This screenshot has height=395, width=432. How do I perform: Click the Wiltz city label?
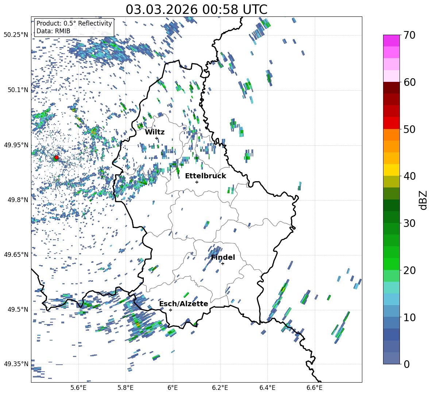pyautogui.click(x=155, y=132)
